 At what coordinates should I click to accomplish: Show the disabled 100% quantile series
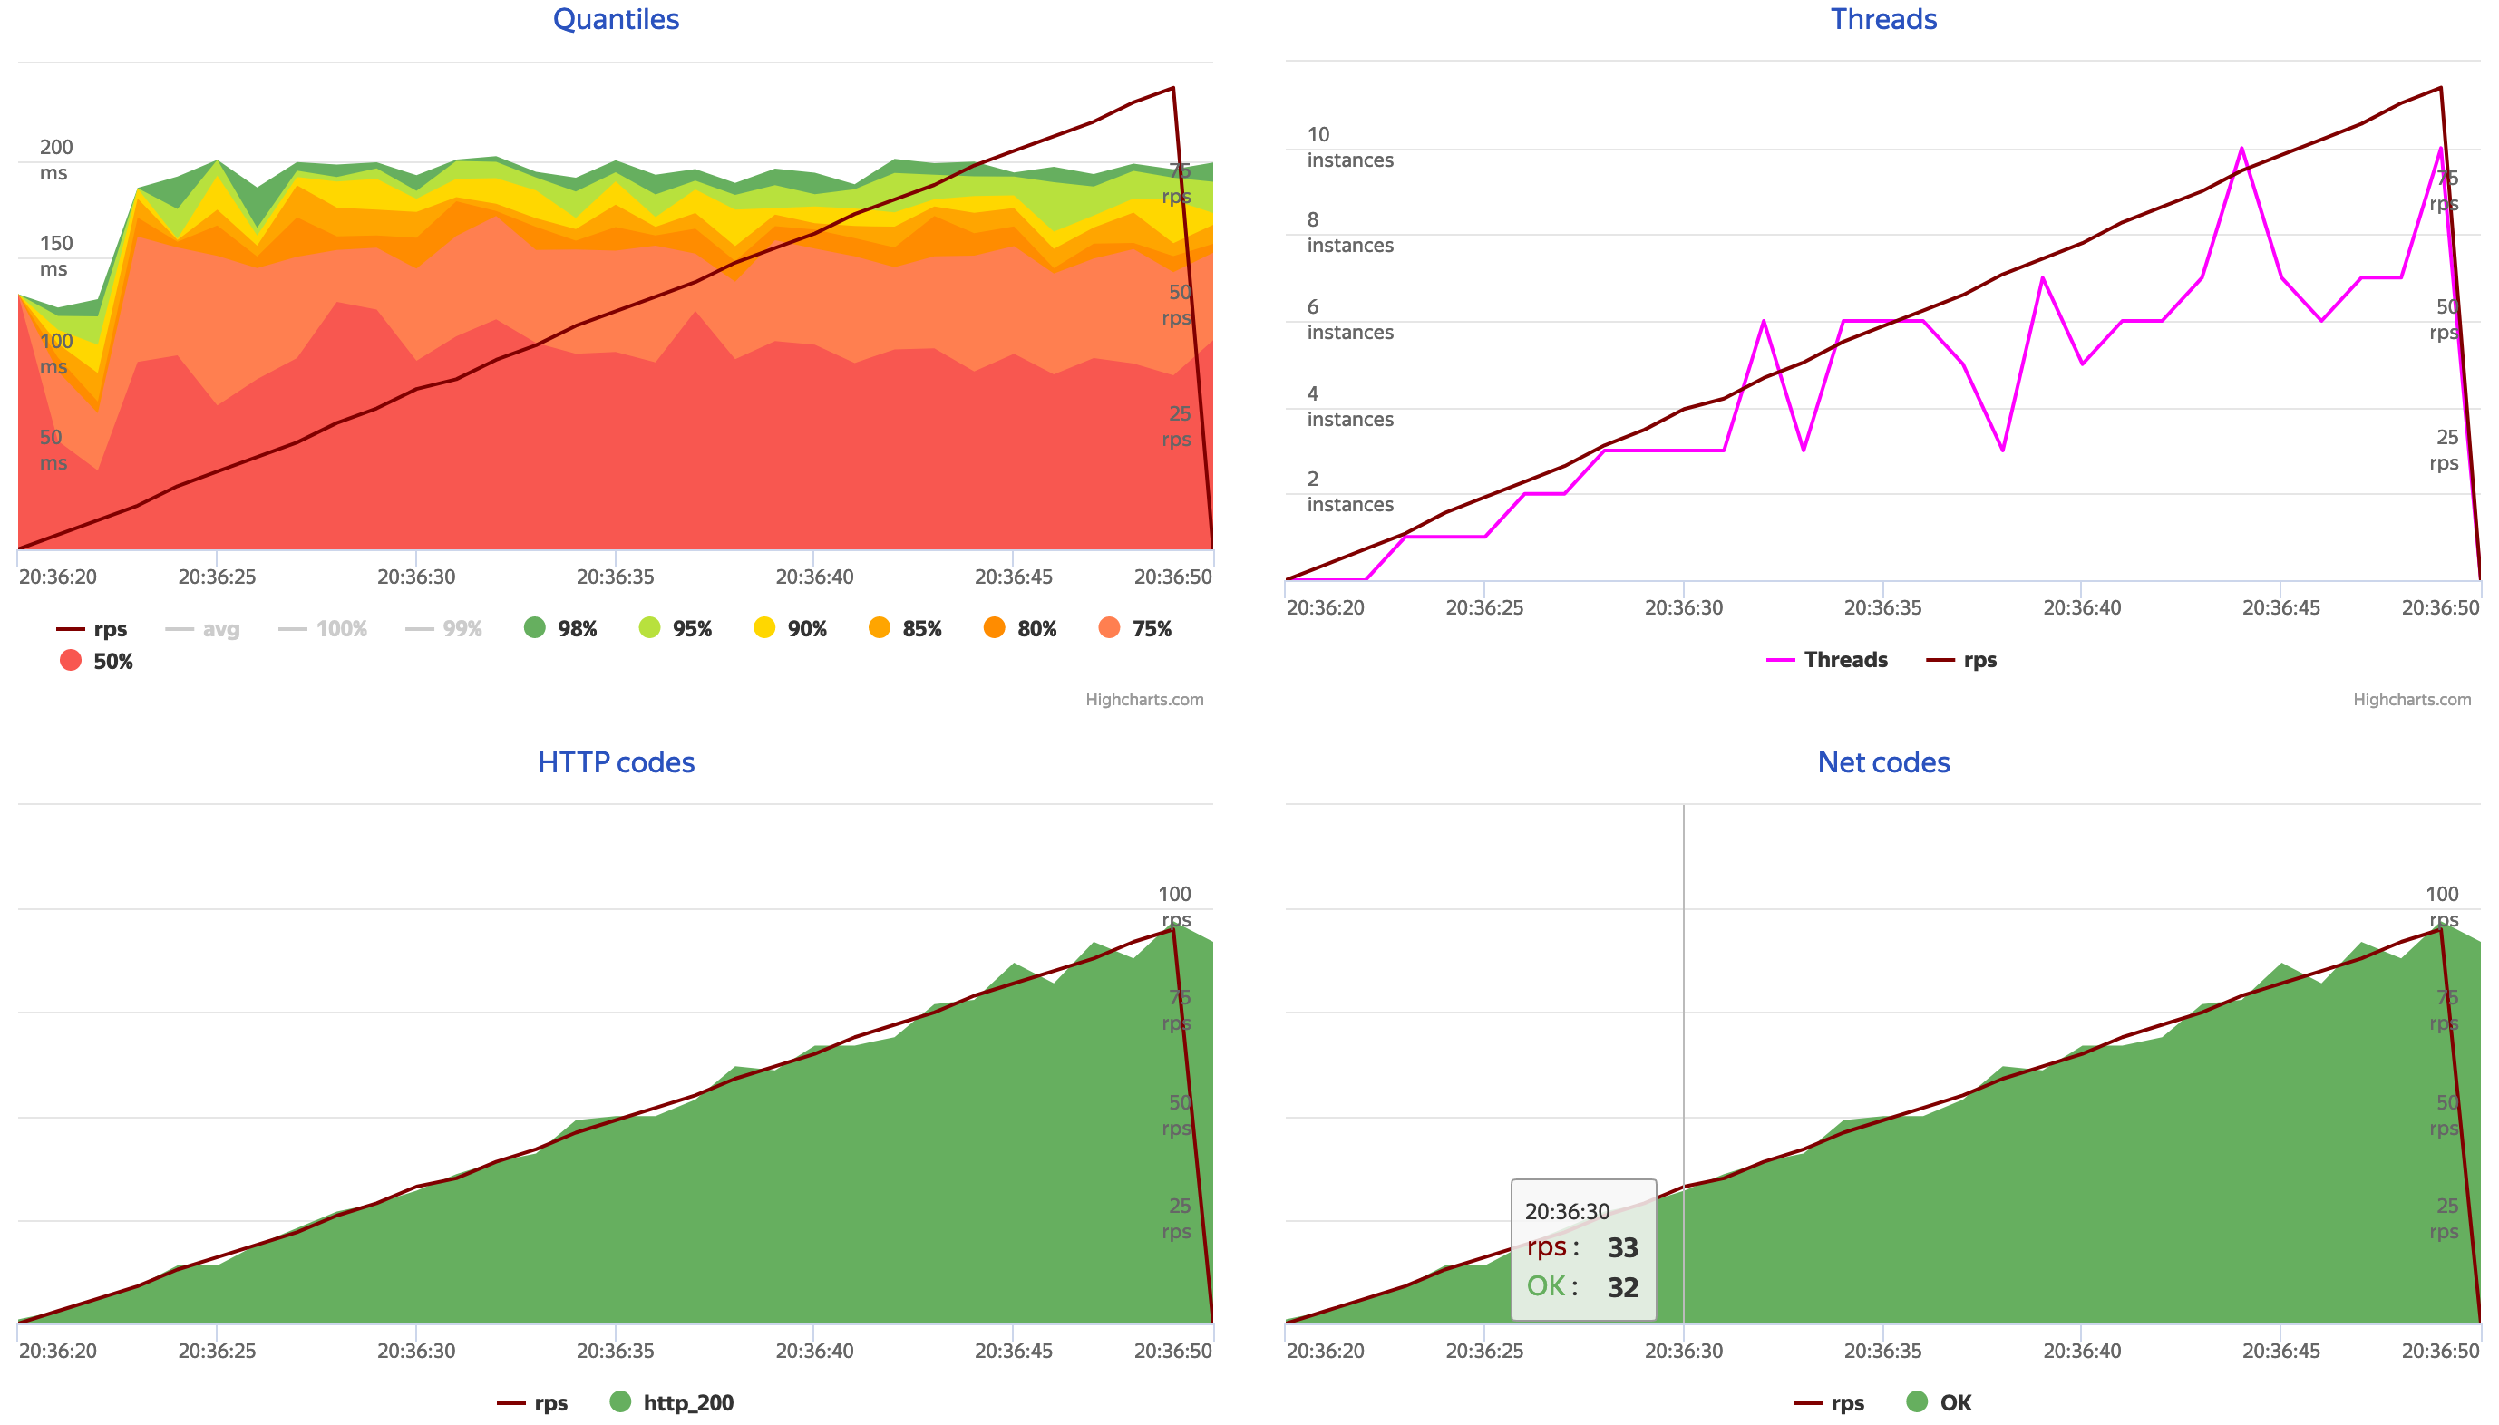click(x=341, y=628)
